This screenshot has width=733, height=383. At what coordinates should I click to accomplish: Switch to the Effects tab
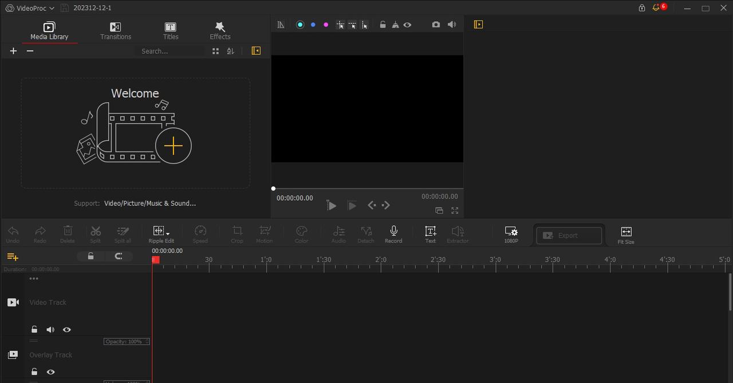220,31
